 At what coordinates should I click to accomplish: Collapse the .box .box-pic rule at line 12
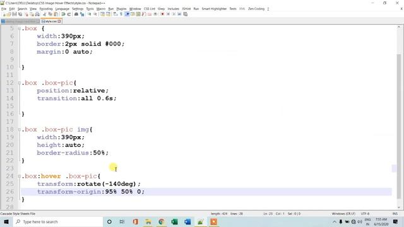[x=20, y=83]
